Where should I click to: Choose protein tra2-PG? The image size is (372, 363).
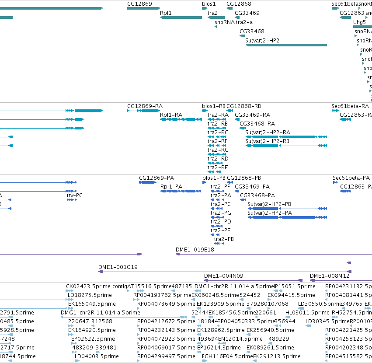pyautogui.click(x=221, y=213)
